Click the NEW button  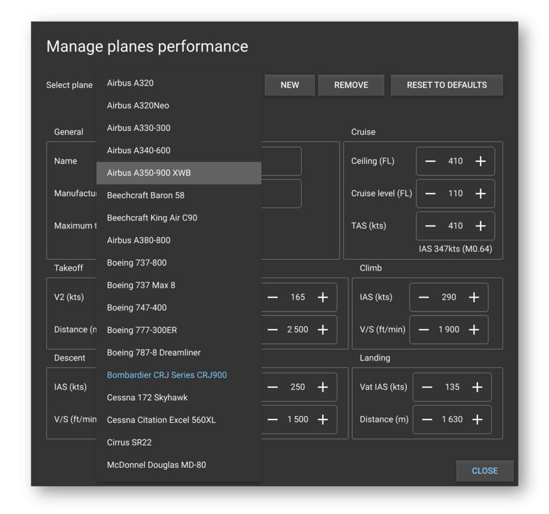[290, 85]
